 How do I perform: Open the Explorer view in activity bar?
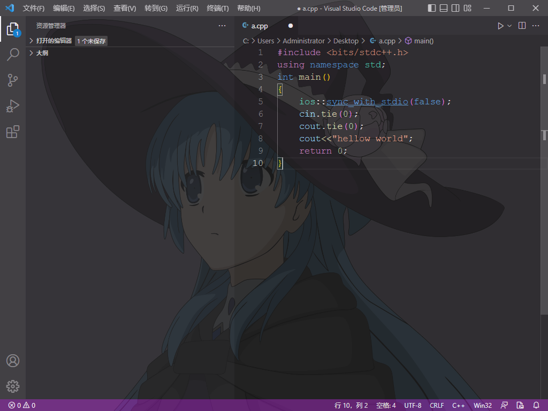pos(13,29)
